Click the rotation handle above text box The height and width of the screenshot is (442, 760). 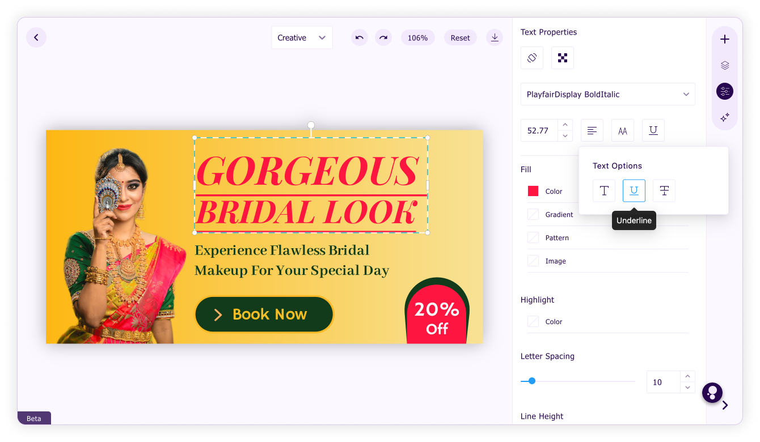311,125
